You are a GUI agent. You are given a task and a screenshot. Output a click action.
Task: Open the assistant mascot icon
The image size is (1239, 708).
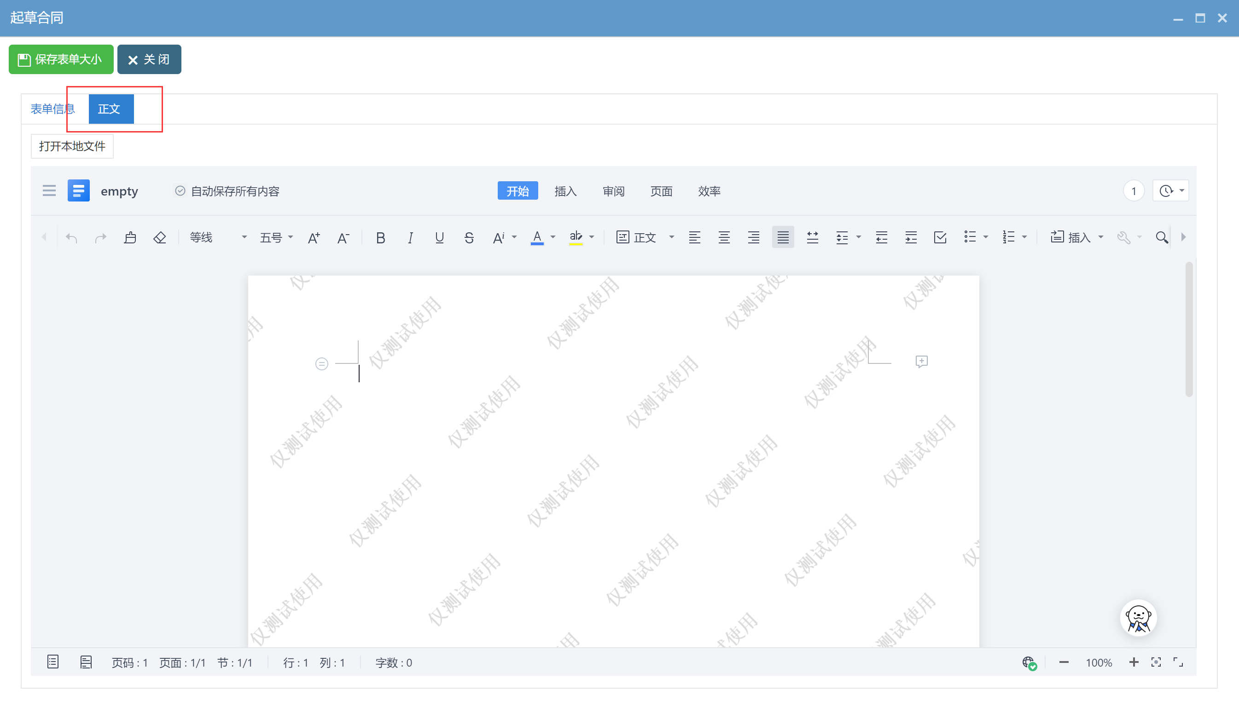(x=1138, y=618)
